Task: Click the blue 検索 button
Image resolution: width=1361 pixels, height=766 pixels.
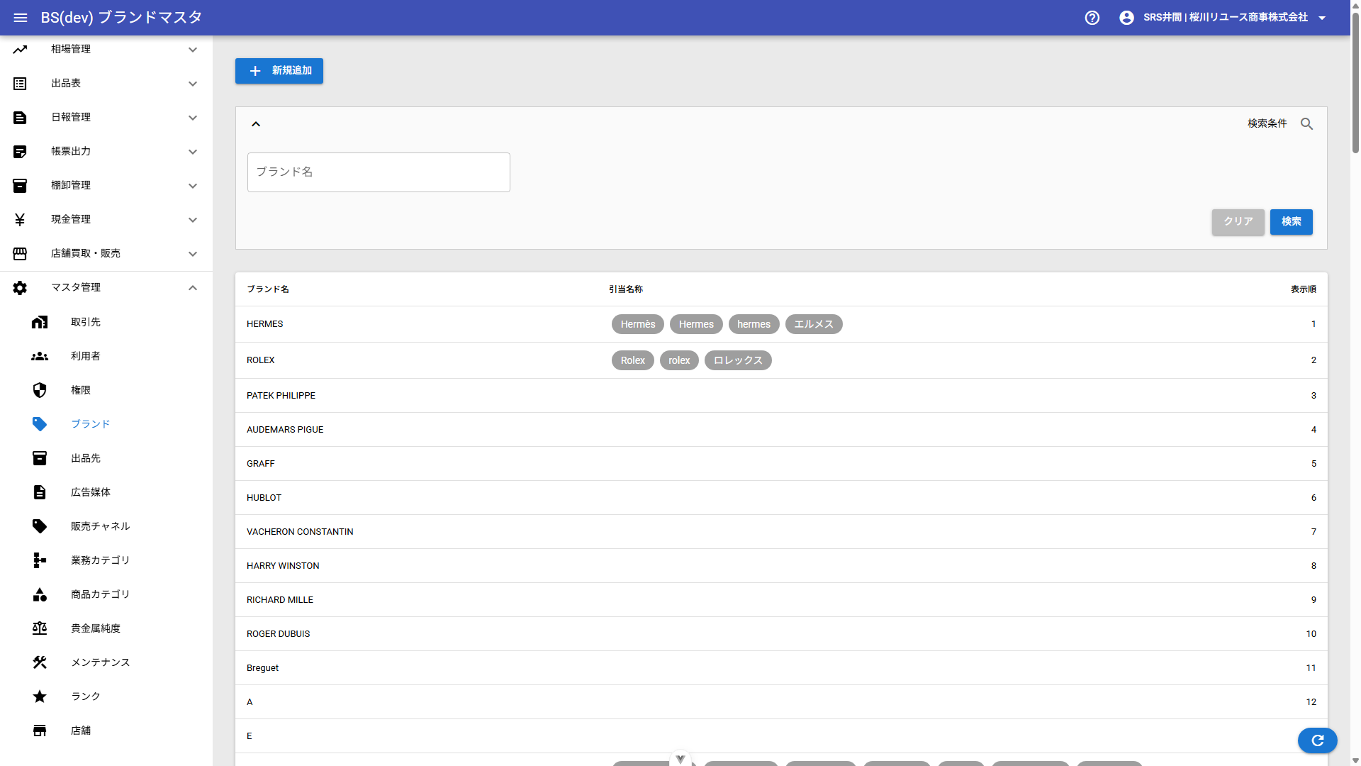Action: point(1291,222)
